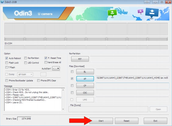Click the Reset button

click(127, 121)
